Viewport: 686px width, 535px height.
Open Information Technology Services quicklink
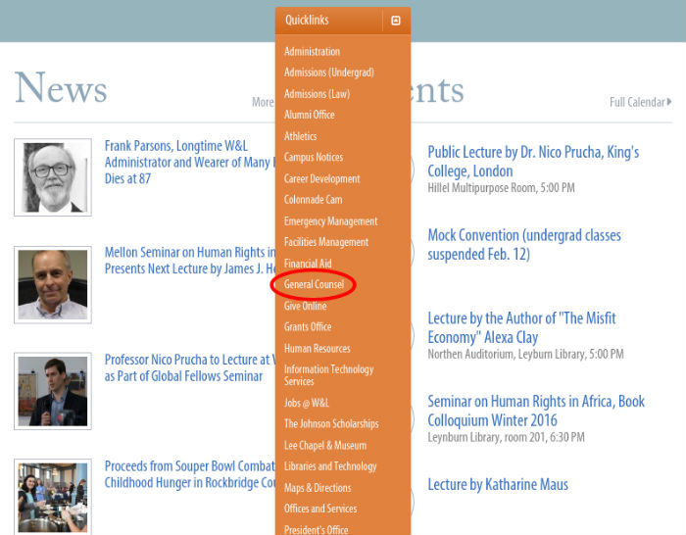click(x=328, y=375)
